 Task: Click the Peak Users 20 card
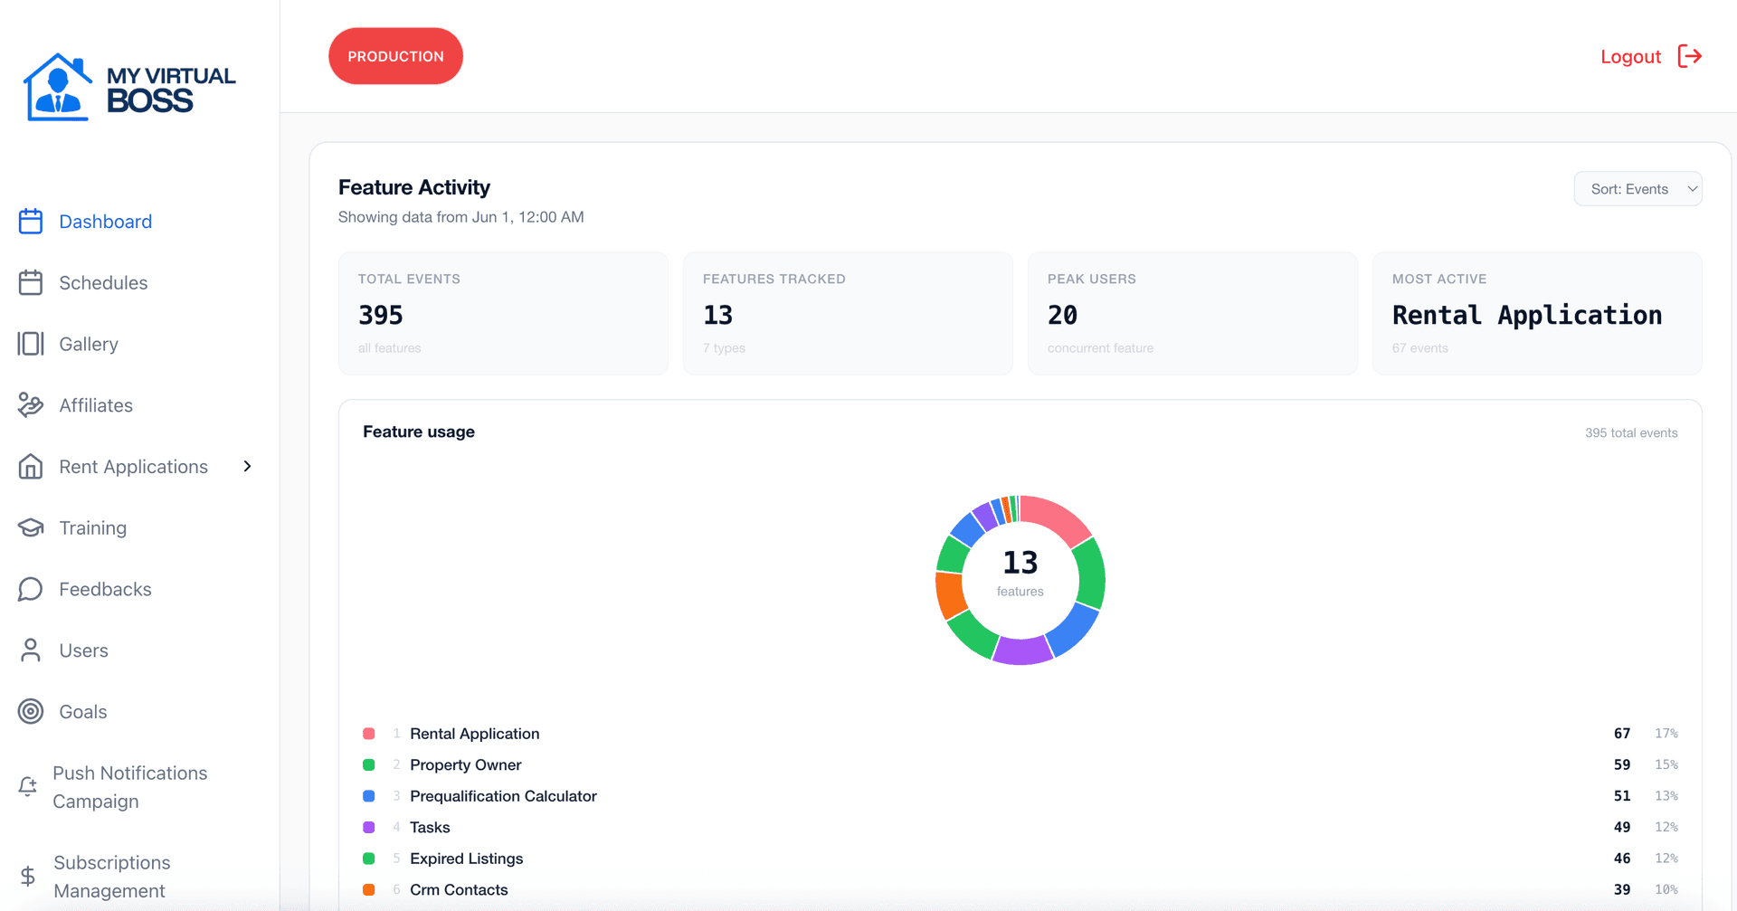click(1192, 313)
